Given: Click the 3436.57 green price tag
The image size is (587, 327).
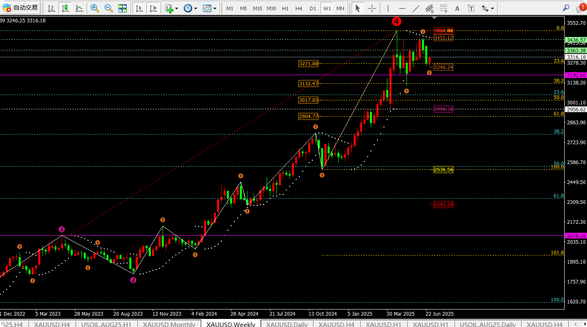Looking at the screenshot, I should pos(576,40).
